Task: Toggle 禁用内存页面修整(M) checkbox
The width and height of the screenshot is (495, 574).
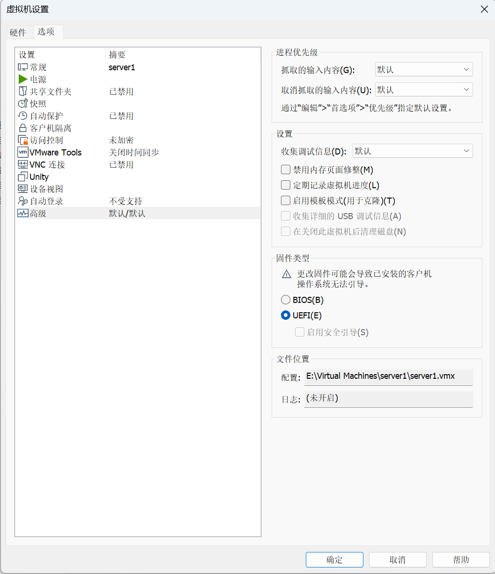Action: 286,169
